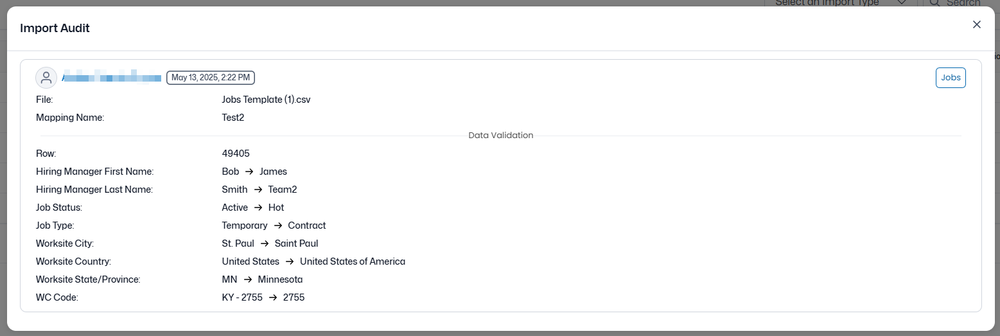Click the user avatar icon
The height and width of the screenshot is (336, 1000).
(46, 78)
